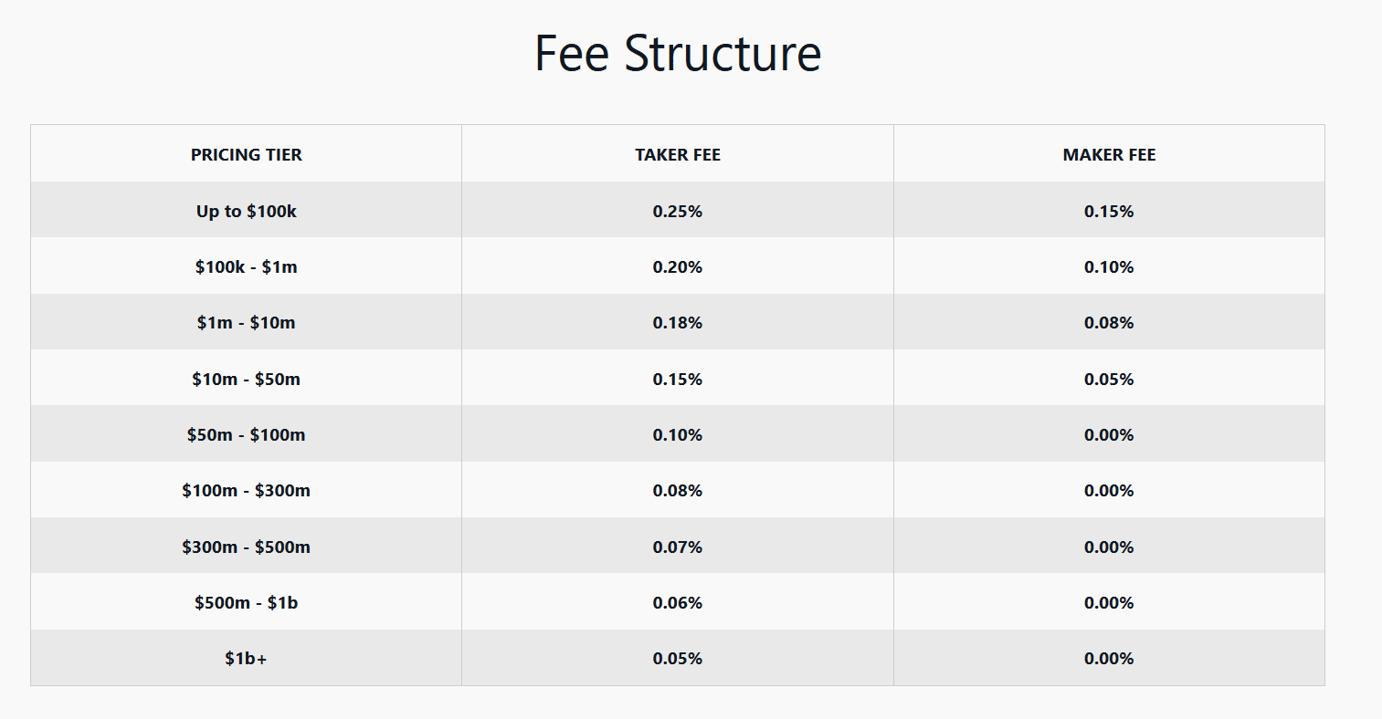Select the PRICING TIER column header
Image resolution: width=1382 pixels, height=719 pixels.
(247, 154)
